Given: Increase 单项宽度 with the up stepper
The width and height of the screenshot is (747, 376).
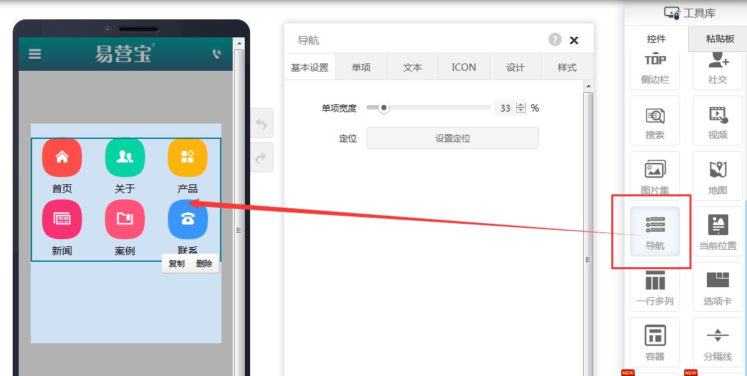Looking at the screenshot, I should [x=521, y=105].
